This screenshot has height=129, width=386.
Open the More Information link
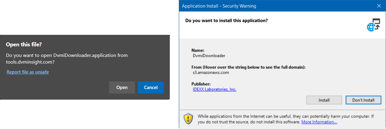click(x=319, y=122)
